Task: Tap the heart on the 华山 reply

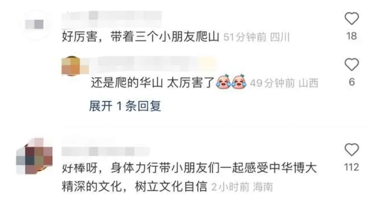Action: click(352, 65)
